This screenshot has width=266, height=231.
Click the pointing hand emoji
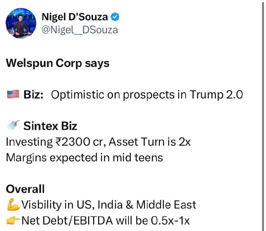pyautogui.click(x=13, y=220)
